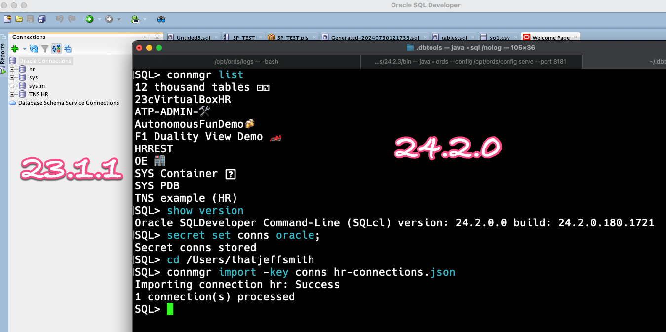Click the Collapse All icon in Connections
Screen dimensions: 666x332
click(68, 49)
